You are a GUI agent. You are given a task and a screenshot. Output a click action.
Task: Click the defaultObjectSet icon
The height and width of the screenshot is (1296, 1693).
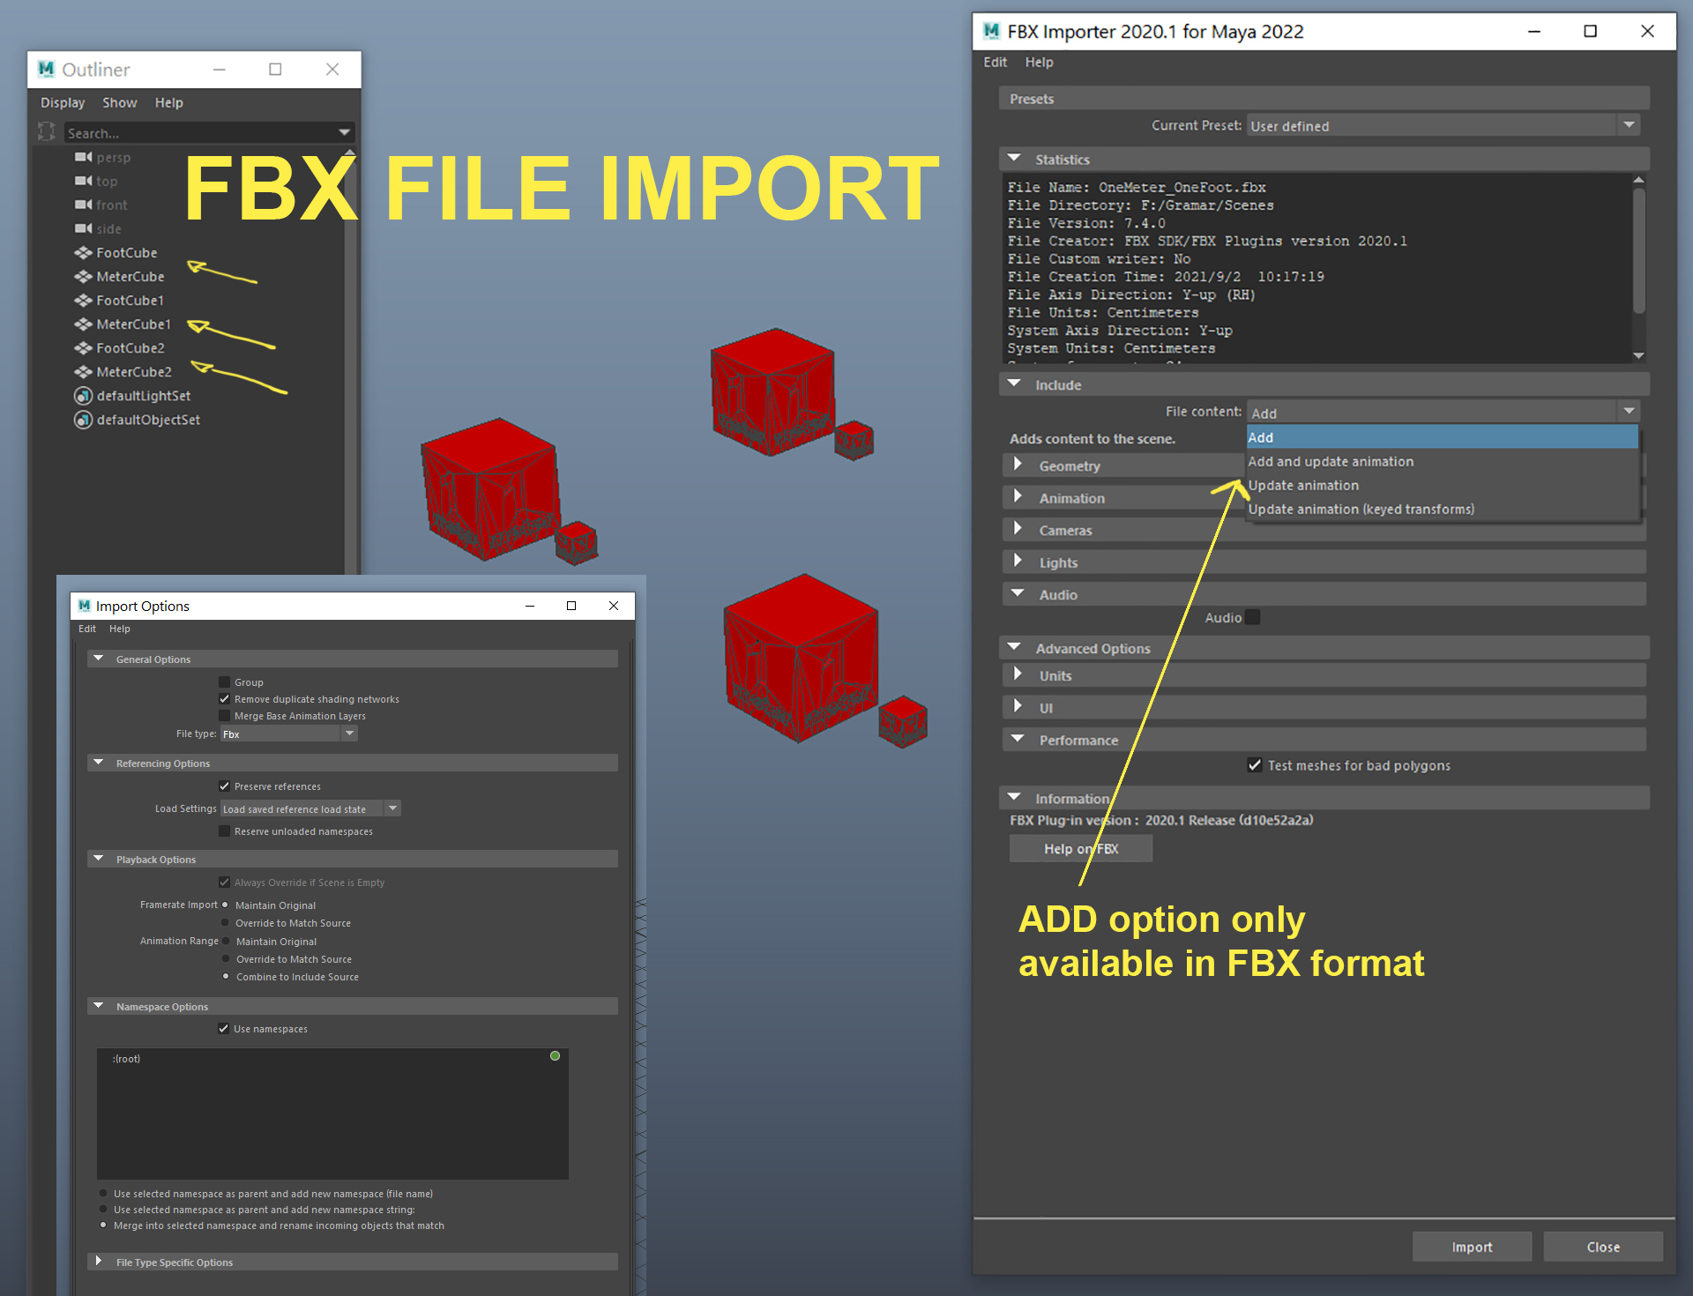pos(83,419)
